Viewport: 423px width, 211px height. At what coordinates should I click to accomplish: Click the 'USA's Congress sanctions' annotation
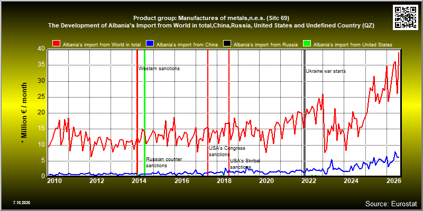pyautogui.click(x=227, y=151)
